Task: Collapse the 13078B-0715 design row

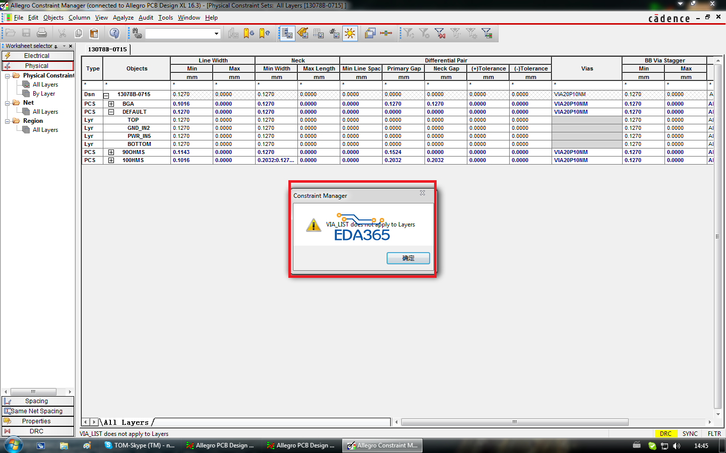Action: pyautogui.click(x=106, y=95)
